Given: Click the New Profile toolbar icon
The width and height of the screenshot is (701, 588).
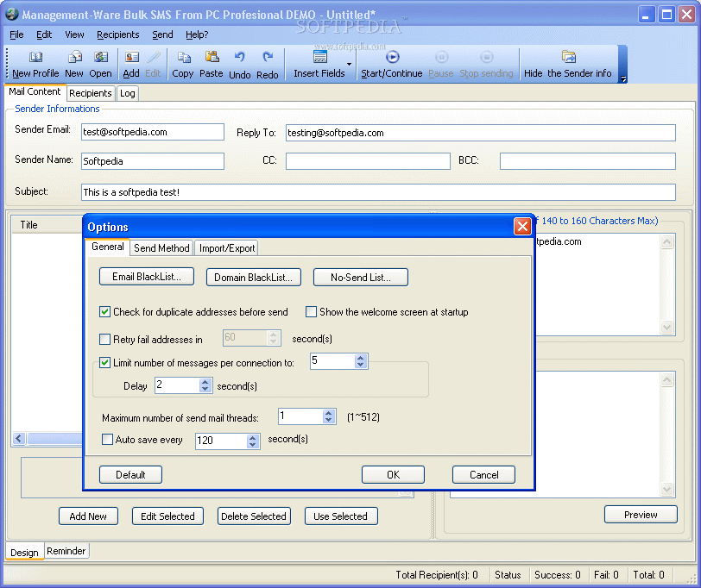Looking at the screenshot, I should 35,57.
